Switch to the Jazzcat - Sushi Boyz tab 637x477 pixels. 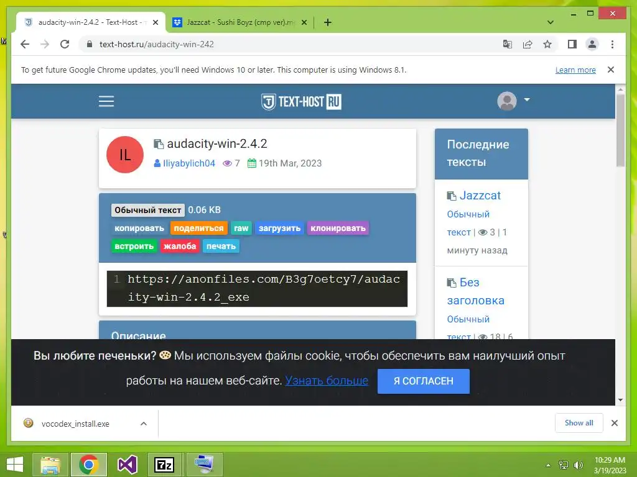coord(239,22)
